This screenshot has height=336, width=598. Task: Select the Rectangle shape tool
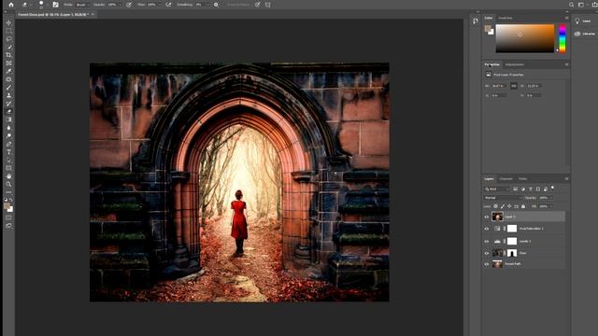point(8,168)
